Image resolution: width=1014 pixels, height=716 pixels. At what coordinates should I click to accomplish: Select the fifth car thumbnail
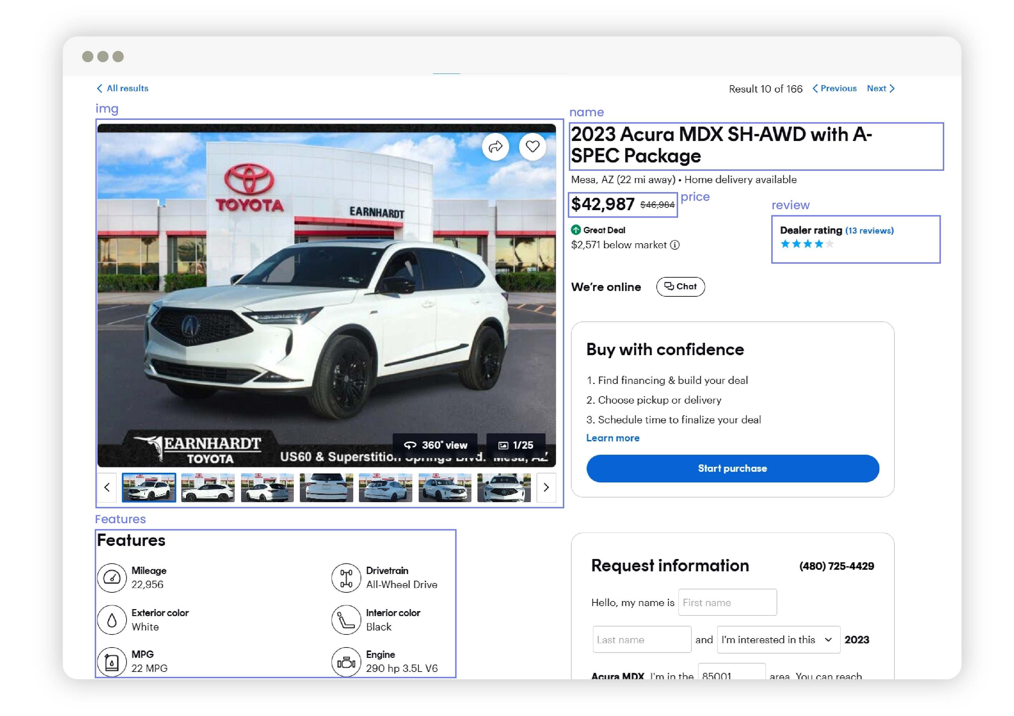[x=386, y=487]
